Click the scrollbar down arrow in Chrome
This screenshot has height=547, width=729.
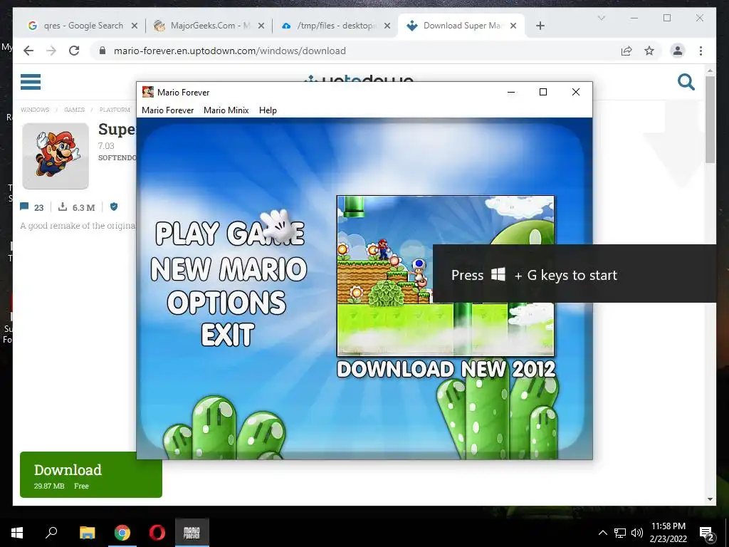click(x=710, y=499)
